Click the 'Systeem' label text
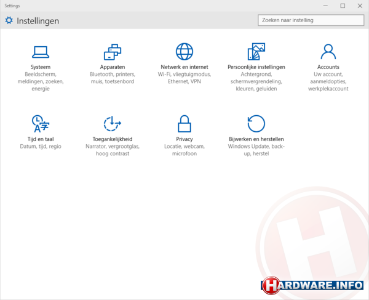Image resolution: width=369 pixels, height=300 pixels. point(41,67)
